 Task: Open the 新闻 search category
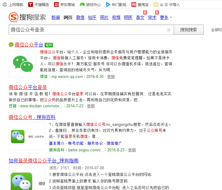(x=55, y=17)
